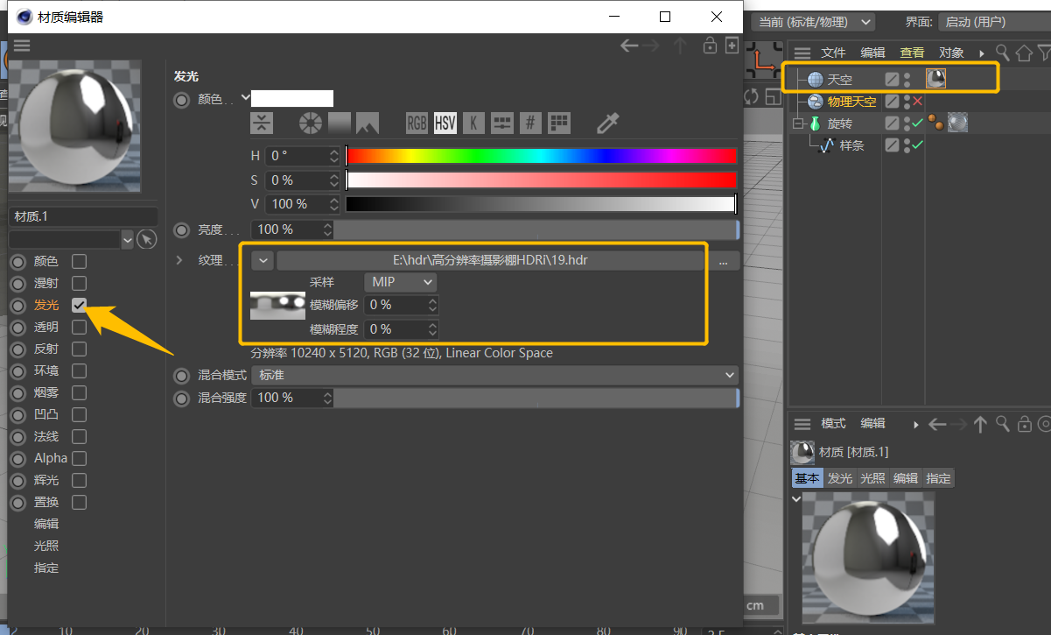Pick a color with the eyedropper
Screen dimensions: 1051x635
click(607, 123)
